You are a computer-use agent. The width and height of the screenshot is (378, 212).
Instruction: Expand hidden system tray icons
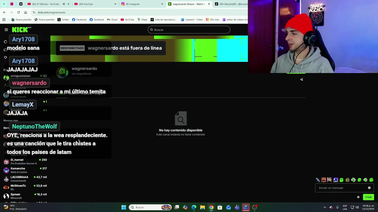(x=325, y=207)
